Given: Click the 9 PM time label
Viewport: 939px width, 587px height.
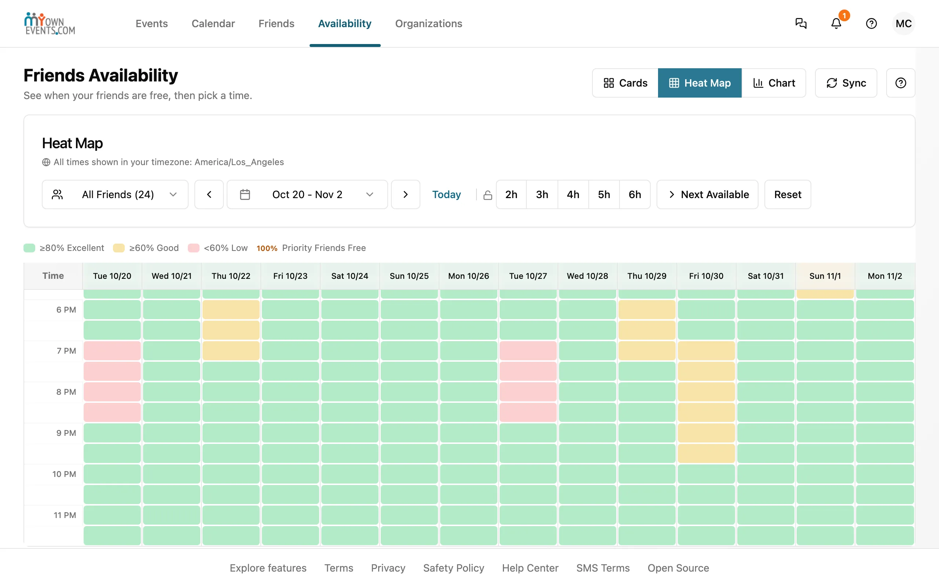Looking at the screenshot, I should coord(66,433).
